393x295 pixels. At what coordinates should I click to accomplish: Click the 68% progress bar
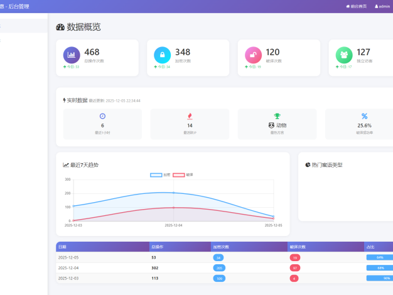coord(380,268)
